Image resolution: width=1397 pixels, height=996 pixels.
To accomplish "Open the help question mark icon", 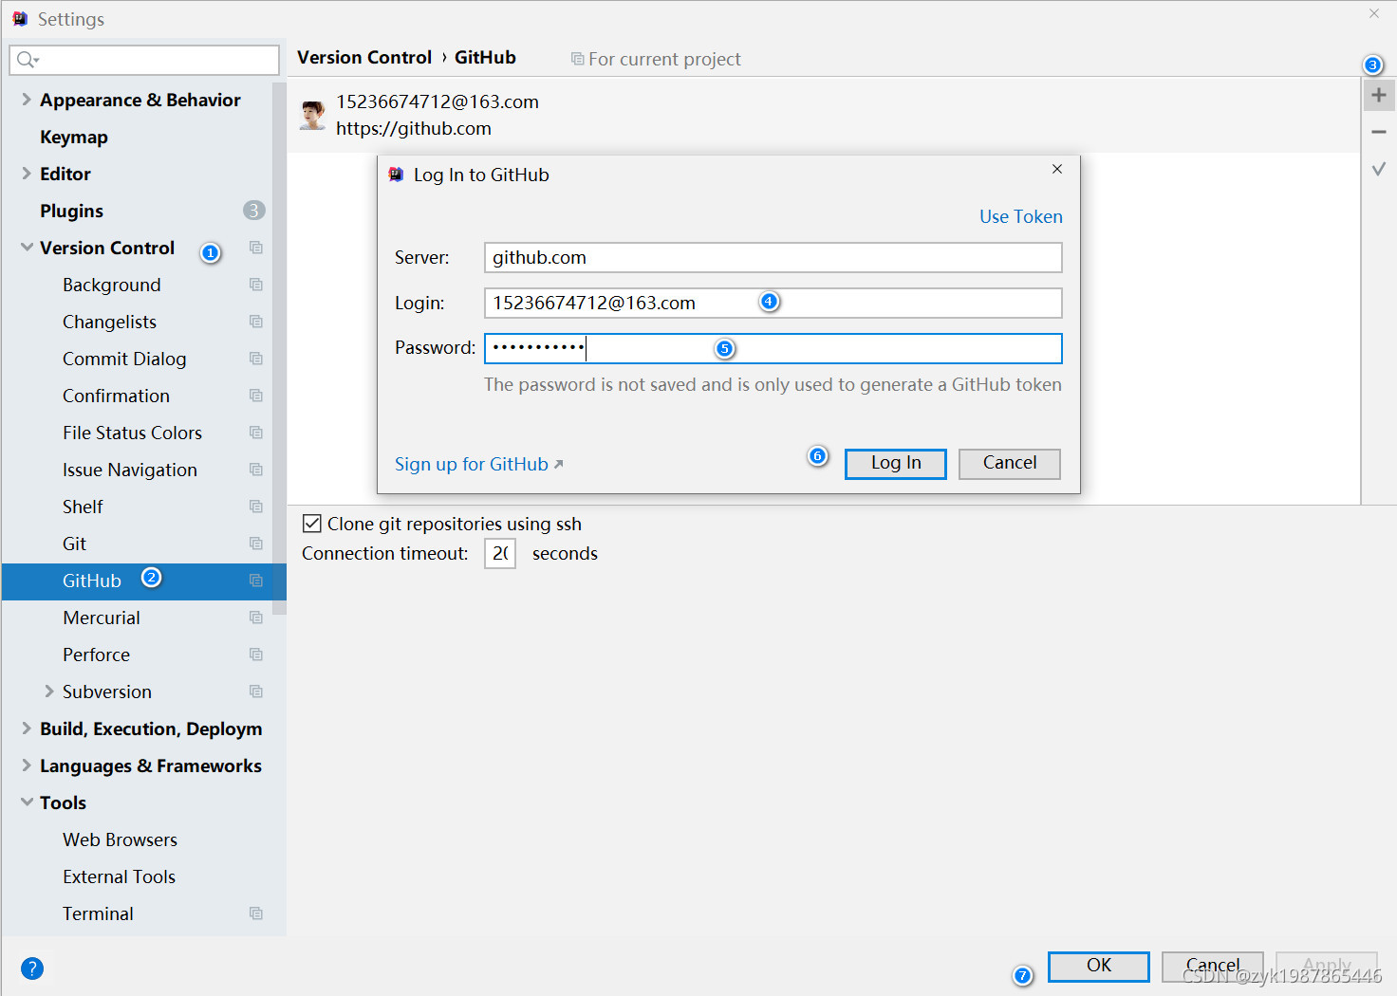I will [x=32, y=968].
